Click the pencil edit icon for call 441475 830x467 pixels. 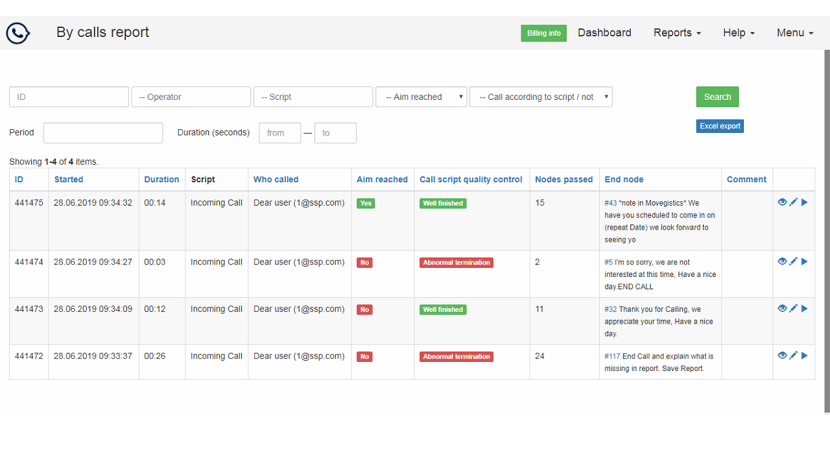pyautogui.click(x=793, y=202)
